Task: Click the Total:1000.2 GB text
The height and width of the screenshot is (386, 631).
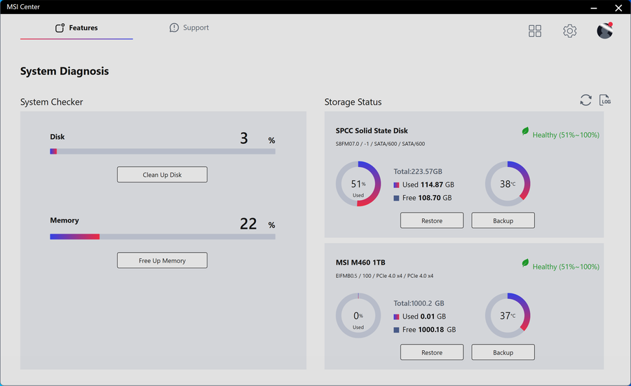Action: tap(419, 303)
